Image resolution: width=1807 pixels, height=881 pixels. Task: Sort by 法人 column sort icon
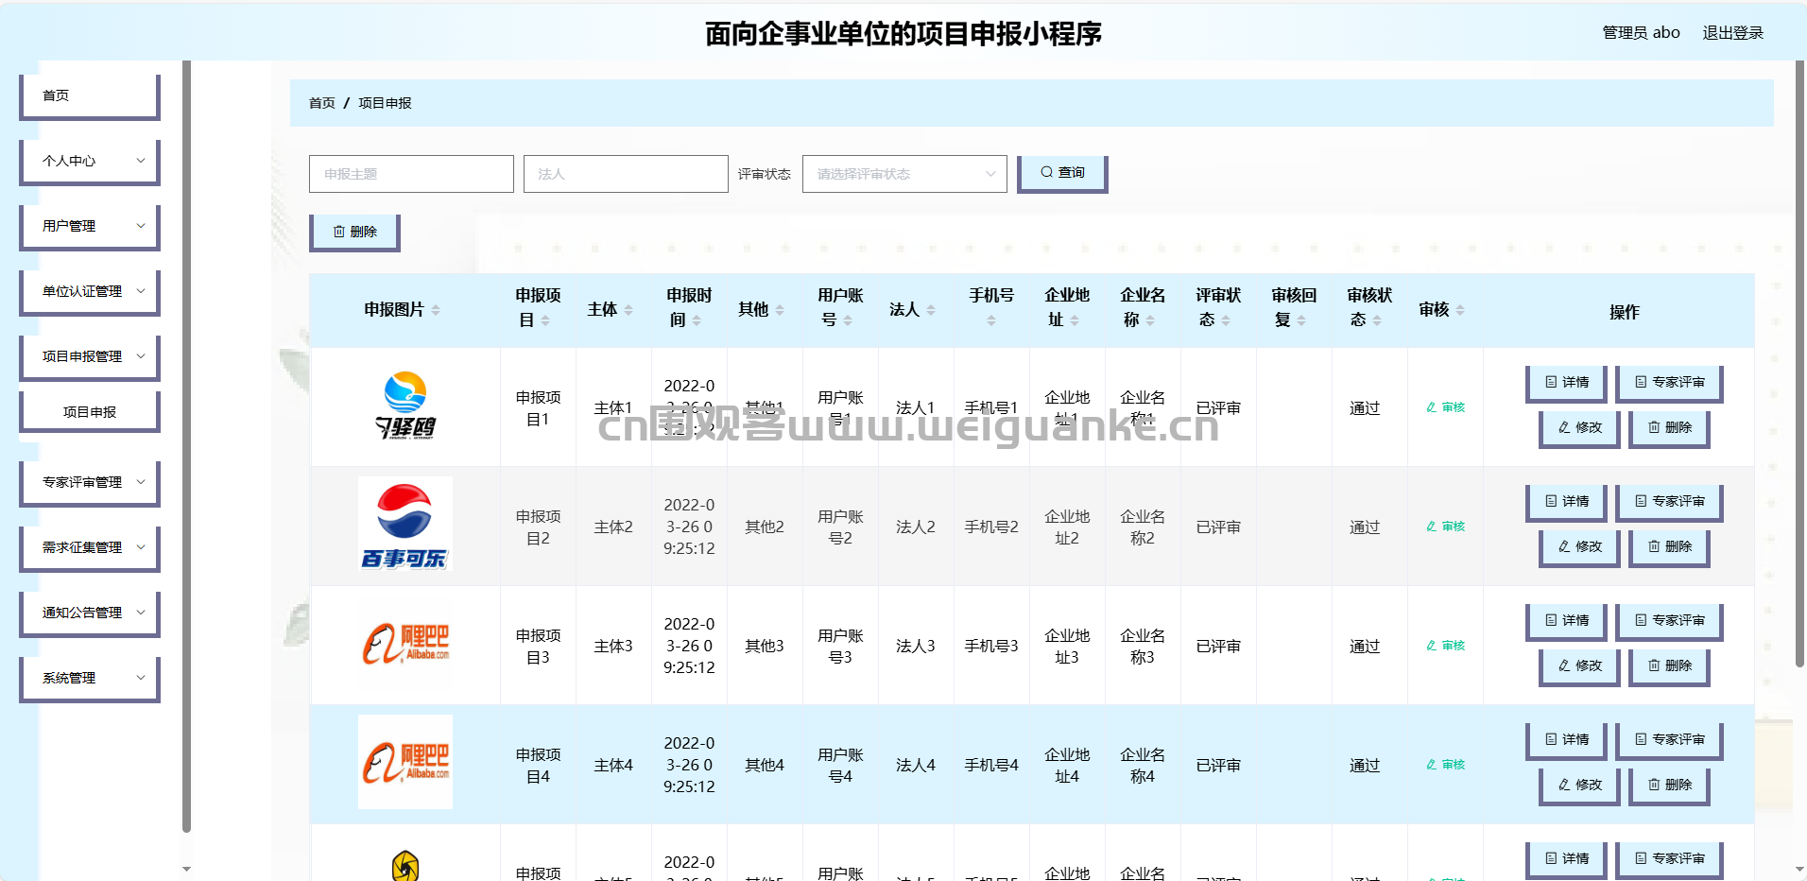(931, 310)
